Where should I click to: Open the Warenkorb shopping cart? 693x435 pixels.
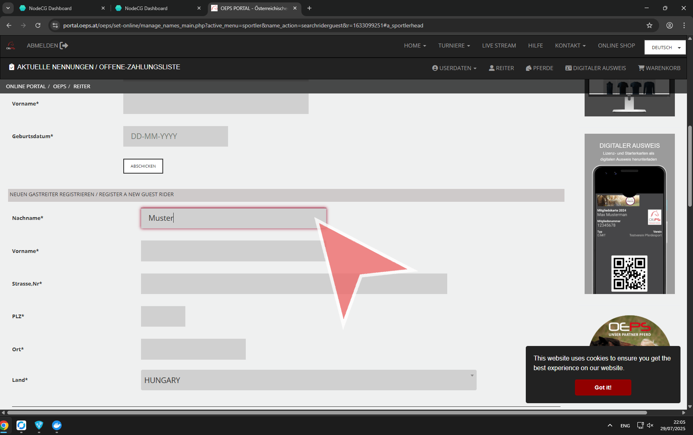pyautogui.click(x=659, y=68)
